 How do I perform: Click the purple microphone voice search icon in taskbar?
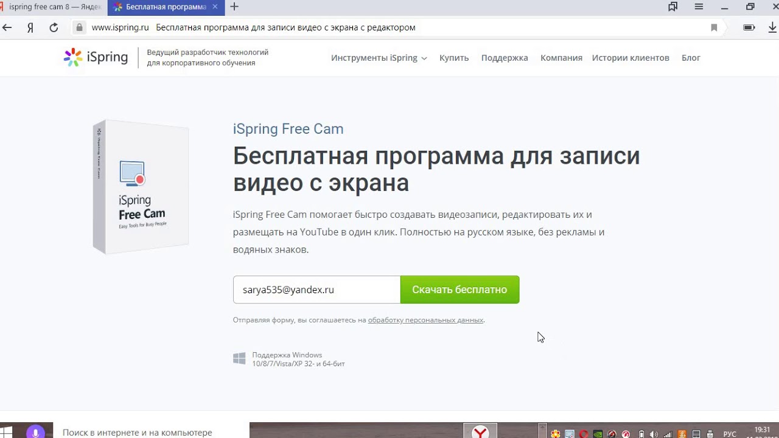tap(35, 432)
